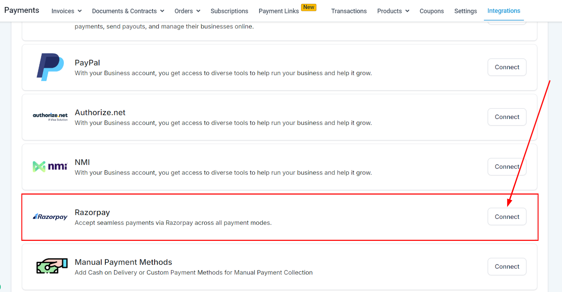Click the Authorize.net 'With your Business account' description
The image size is (562, 292).
(223, 123)
